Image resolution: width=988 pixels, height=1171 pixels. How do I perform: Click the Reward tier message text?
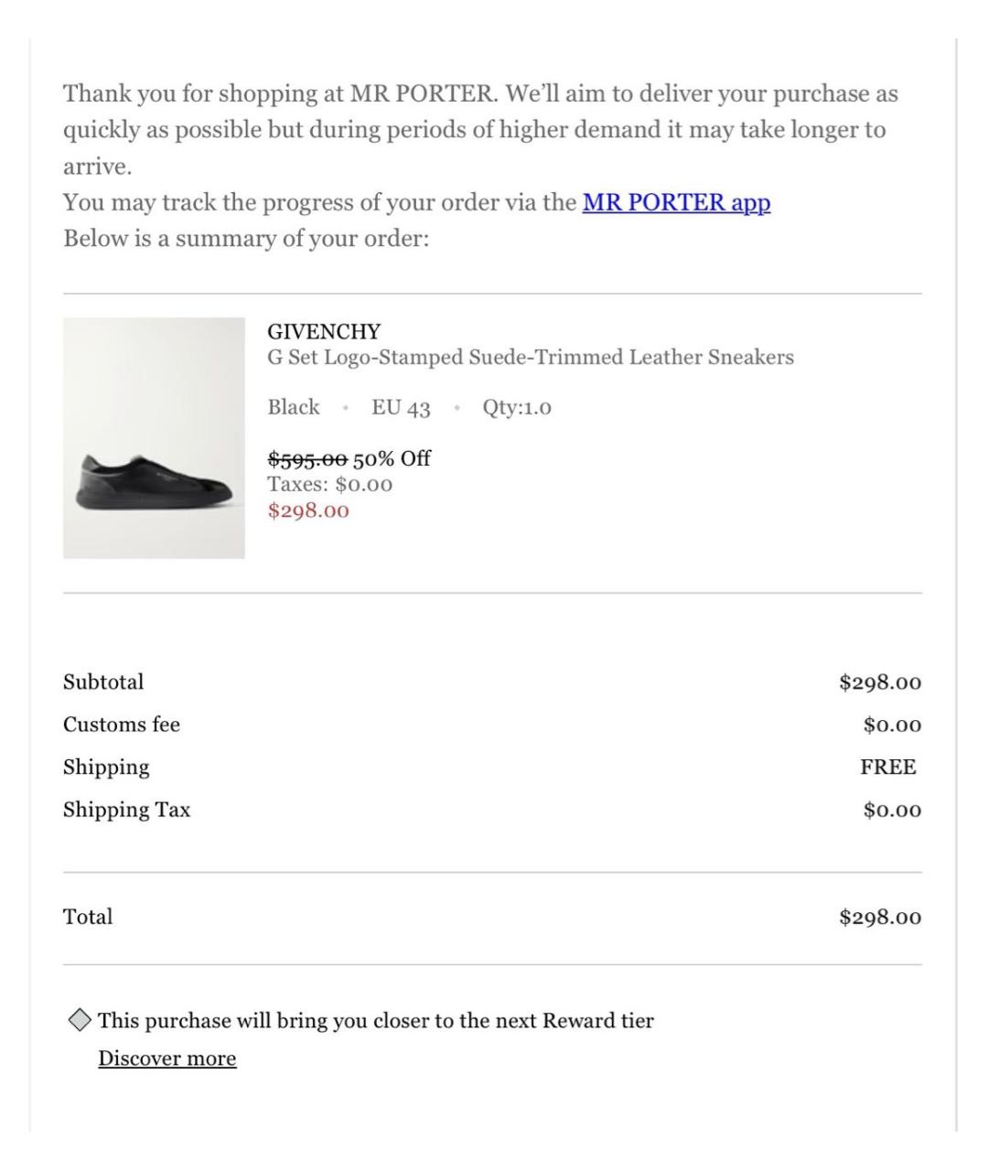click(x=376, y=1021)
